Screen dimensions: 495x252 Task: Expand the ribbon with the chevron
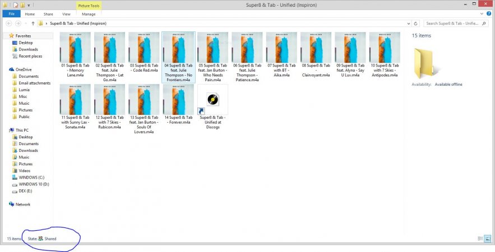pos(482,14)
